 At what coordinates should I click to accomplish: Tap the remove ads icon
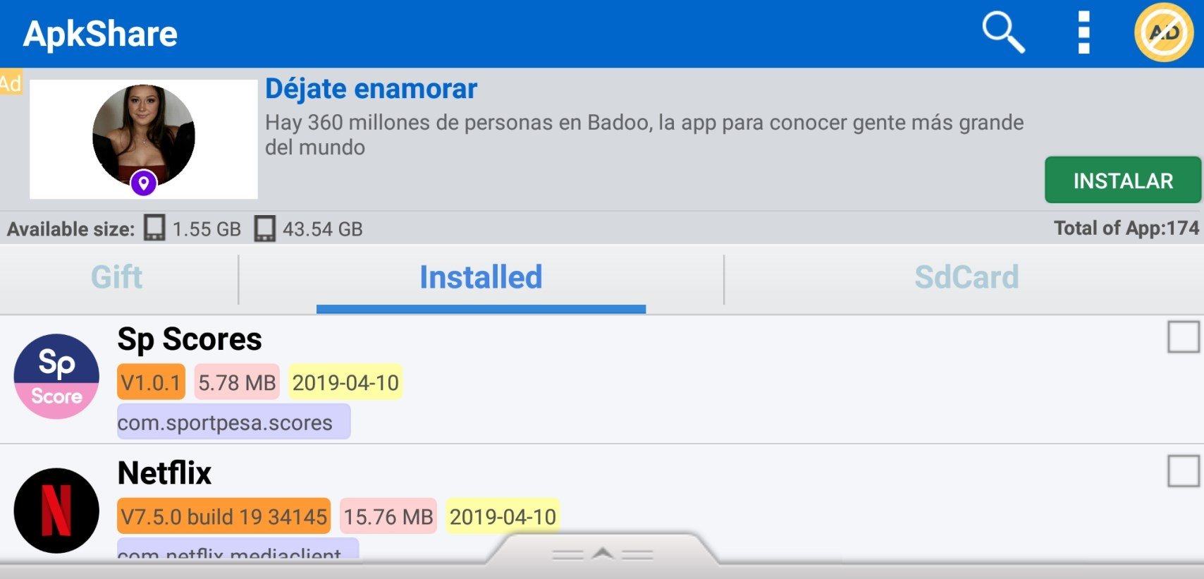[1164, 32]
